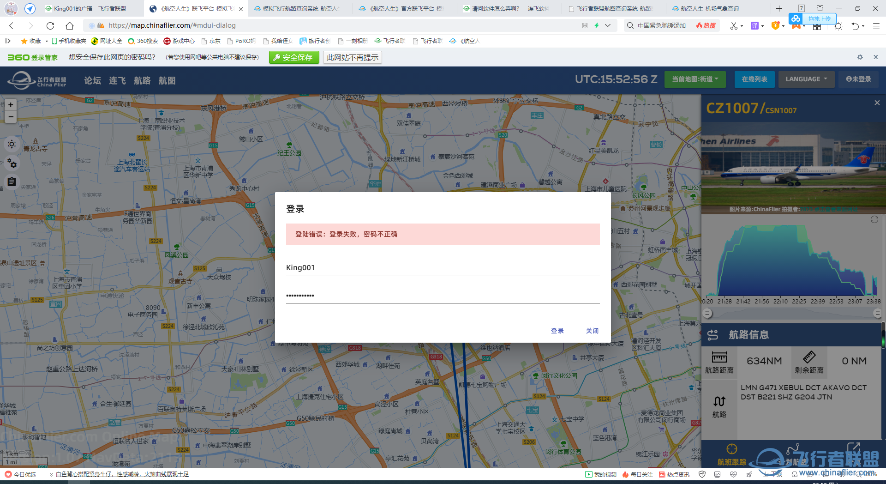Viewport: 886px width, 484px height.
Task: Open a new browser tab
Action: coord(779,8)
